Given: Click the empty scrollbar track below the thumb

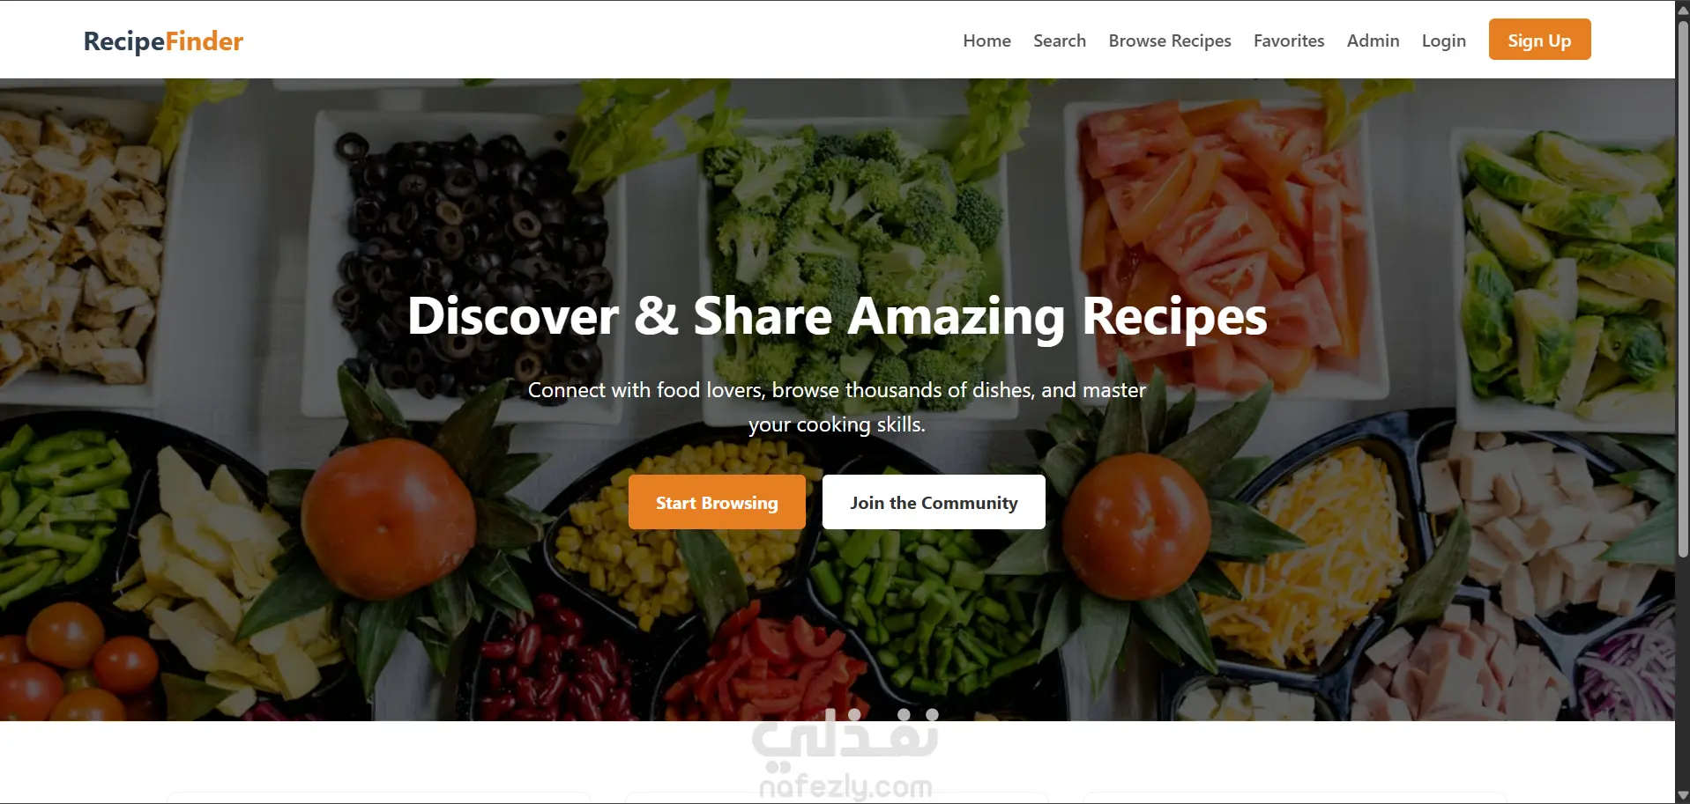Looking at the screenshot, I should click(1682, 672).
